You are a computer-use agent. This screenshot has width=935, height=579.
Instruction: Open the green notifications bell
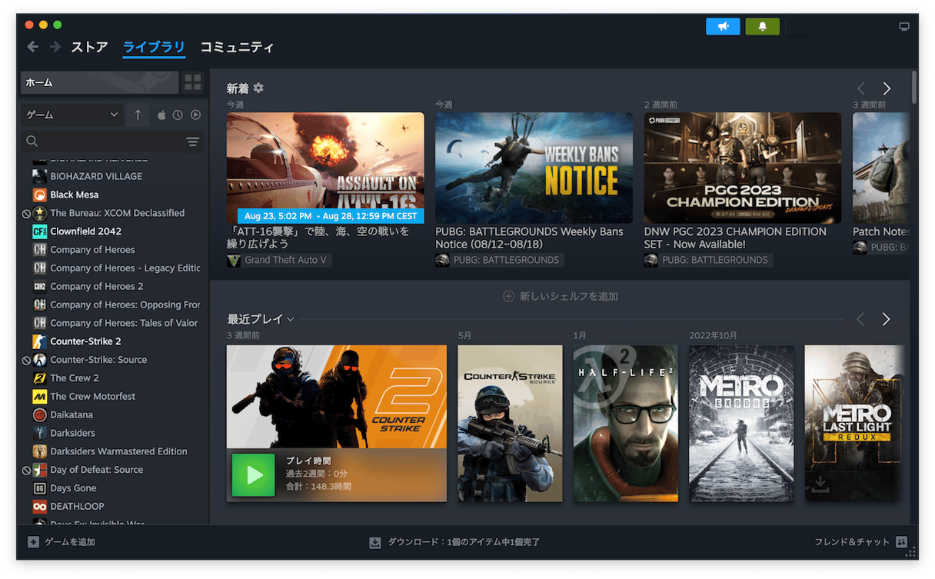[x=763, y=26]
